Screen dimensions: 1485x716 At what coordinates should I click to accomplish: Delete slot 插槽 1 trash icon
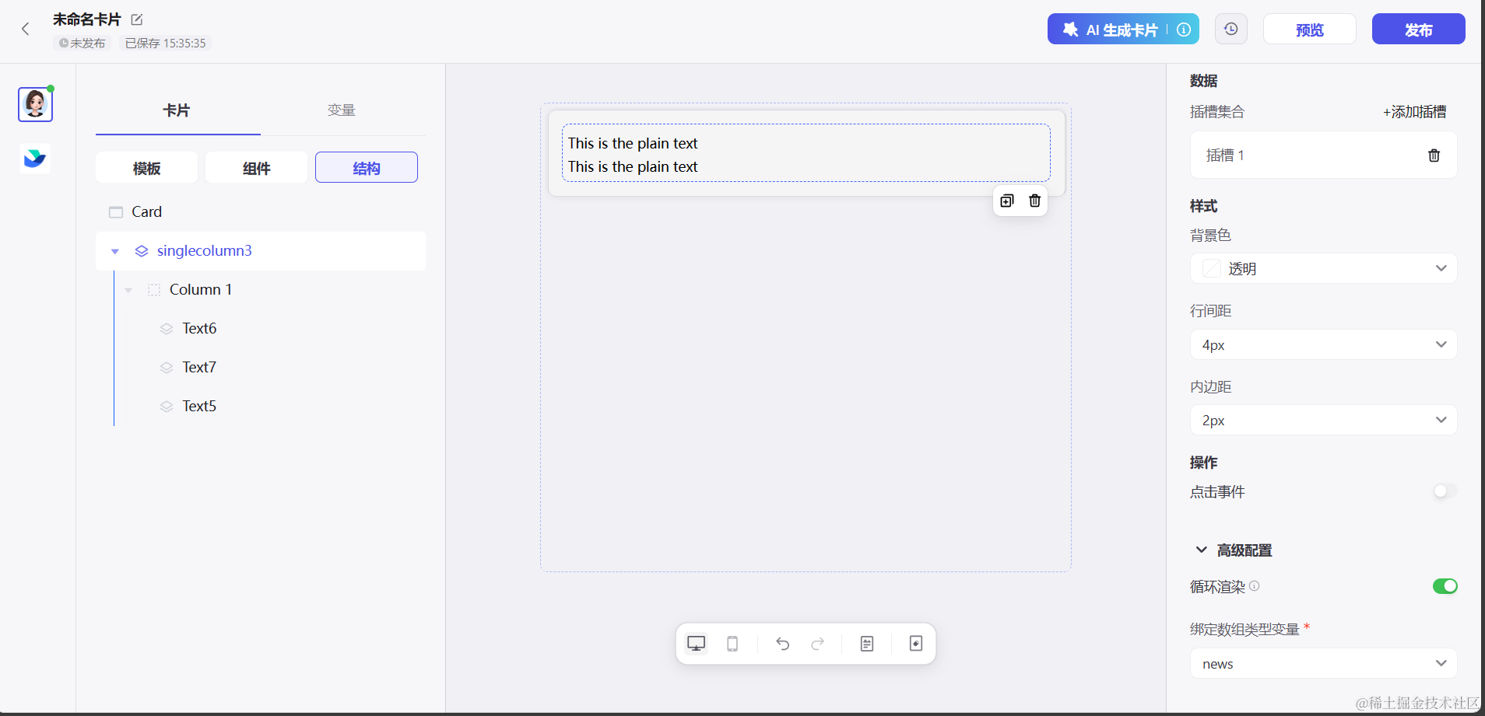coord(1434,155)
